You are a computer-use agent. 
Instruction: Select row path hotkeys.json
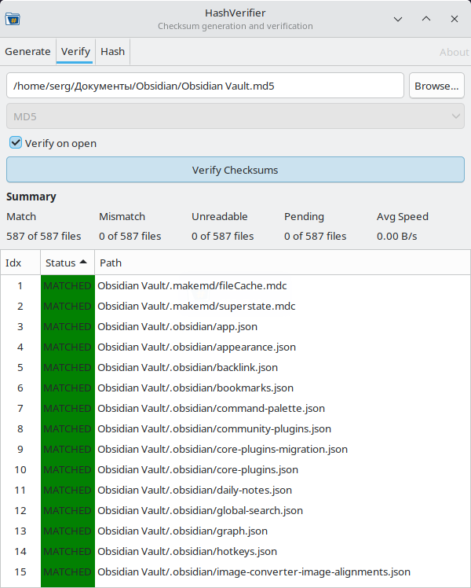187,551
